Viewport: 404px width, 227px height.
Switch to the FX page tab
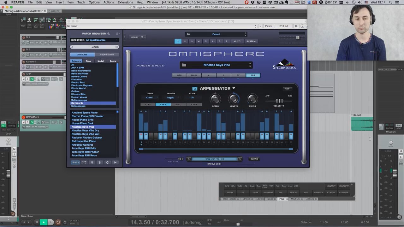click(238, 75)
